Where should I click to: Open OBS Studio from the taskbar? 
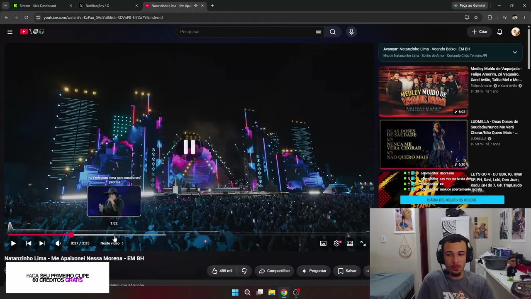(296, 292)
